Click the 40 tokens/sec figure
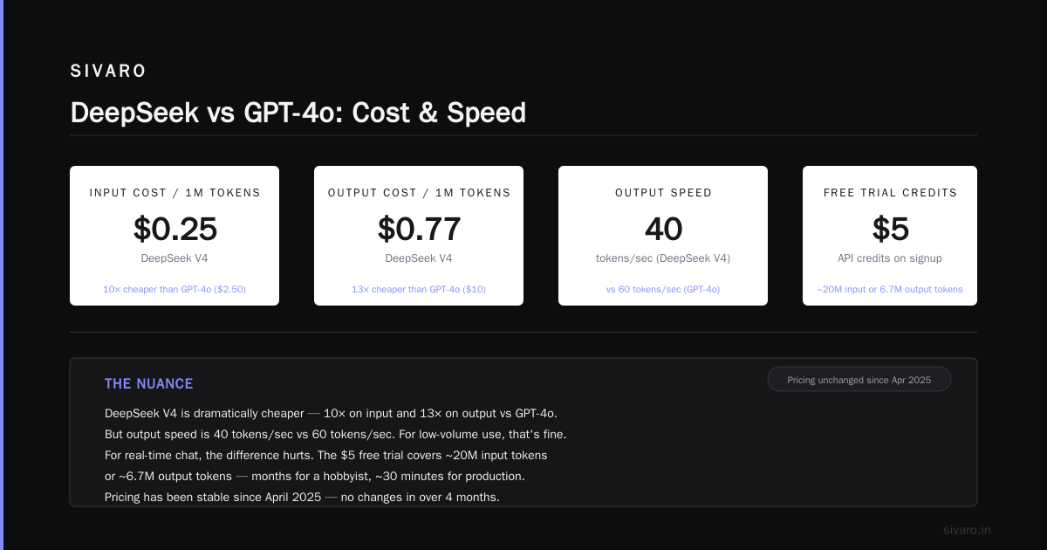The image size is (1047, 550). [663, 229]
